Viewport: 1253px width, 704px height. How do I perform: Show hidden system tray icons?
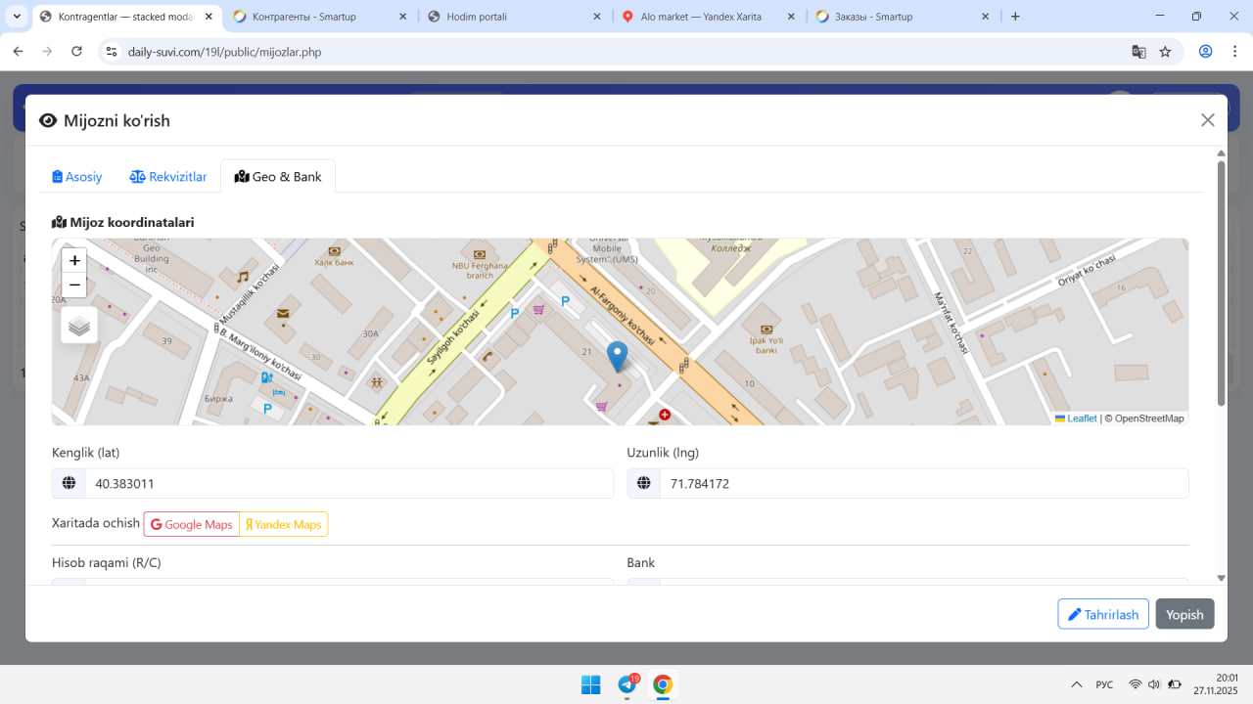click(1077, 684)
